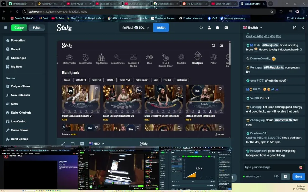Toggle the Speed filter chip
Screen dimensions: 308x192
67,80
